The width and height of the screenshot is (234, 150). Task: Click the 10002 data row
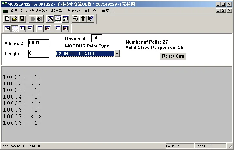click(22, 84)
